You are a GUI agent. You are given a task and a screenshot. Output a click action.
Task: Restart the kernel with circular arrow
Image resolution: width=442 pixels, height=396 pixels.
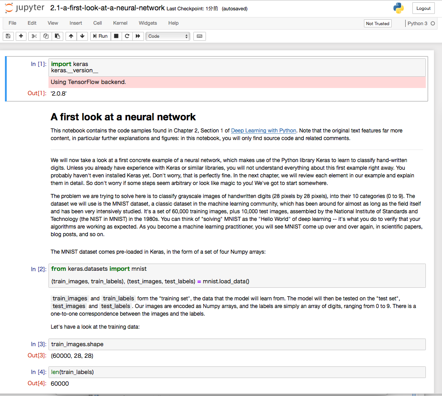point(127,36)
